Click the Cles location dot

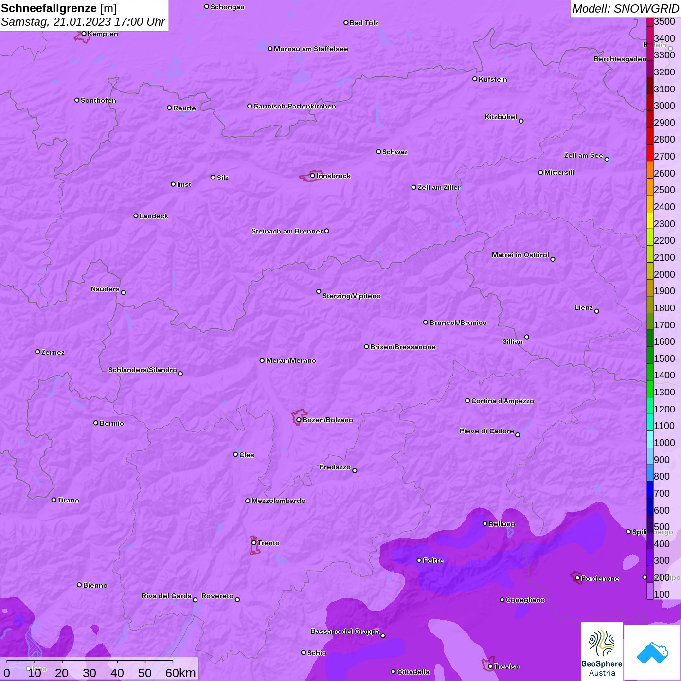[235, 454]
